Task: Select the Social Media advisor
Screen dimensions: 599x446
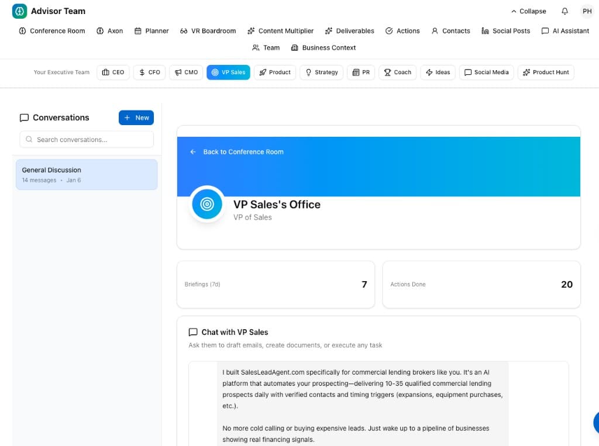Action: (x=486, y=72)
